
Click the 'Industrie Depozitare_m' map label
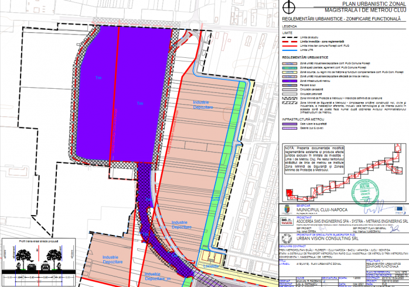[158, 276]
